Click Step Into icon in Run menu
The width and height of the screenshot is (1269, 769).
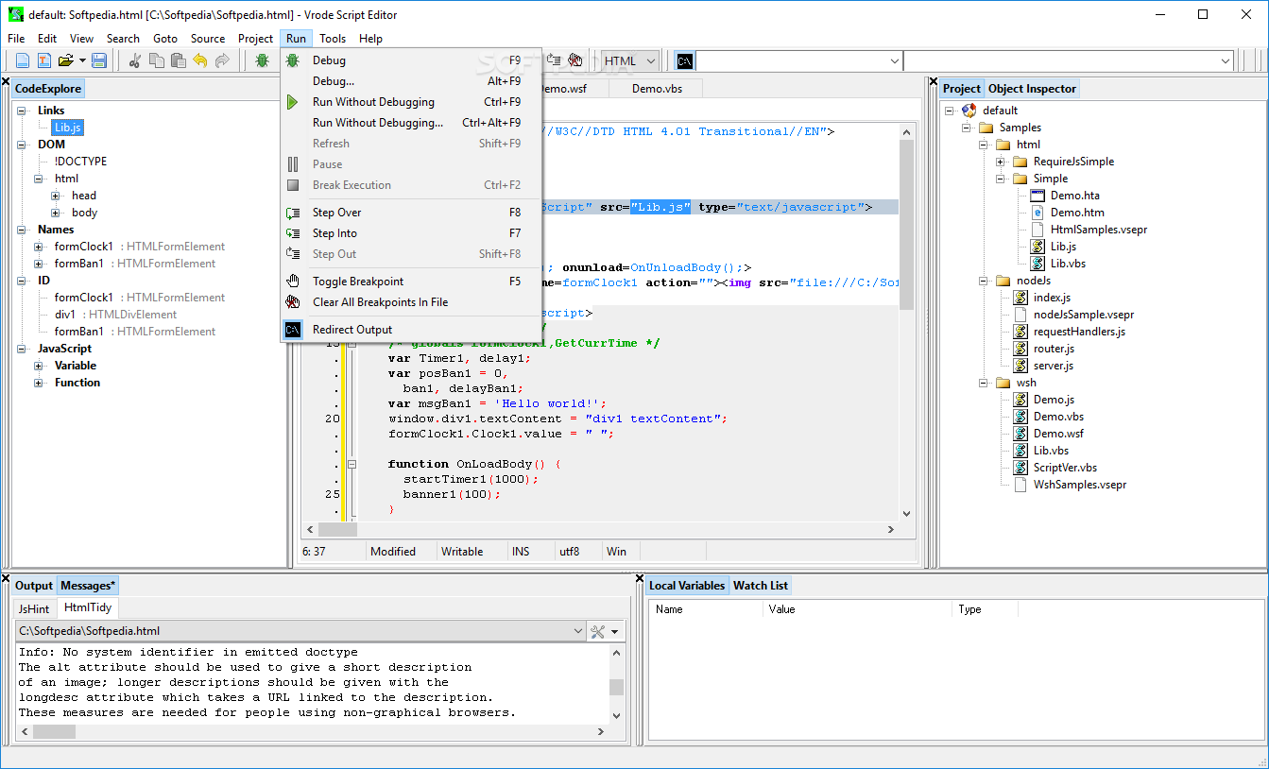click(294, 233)
